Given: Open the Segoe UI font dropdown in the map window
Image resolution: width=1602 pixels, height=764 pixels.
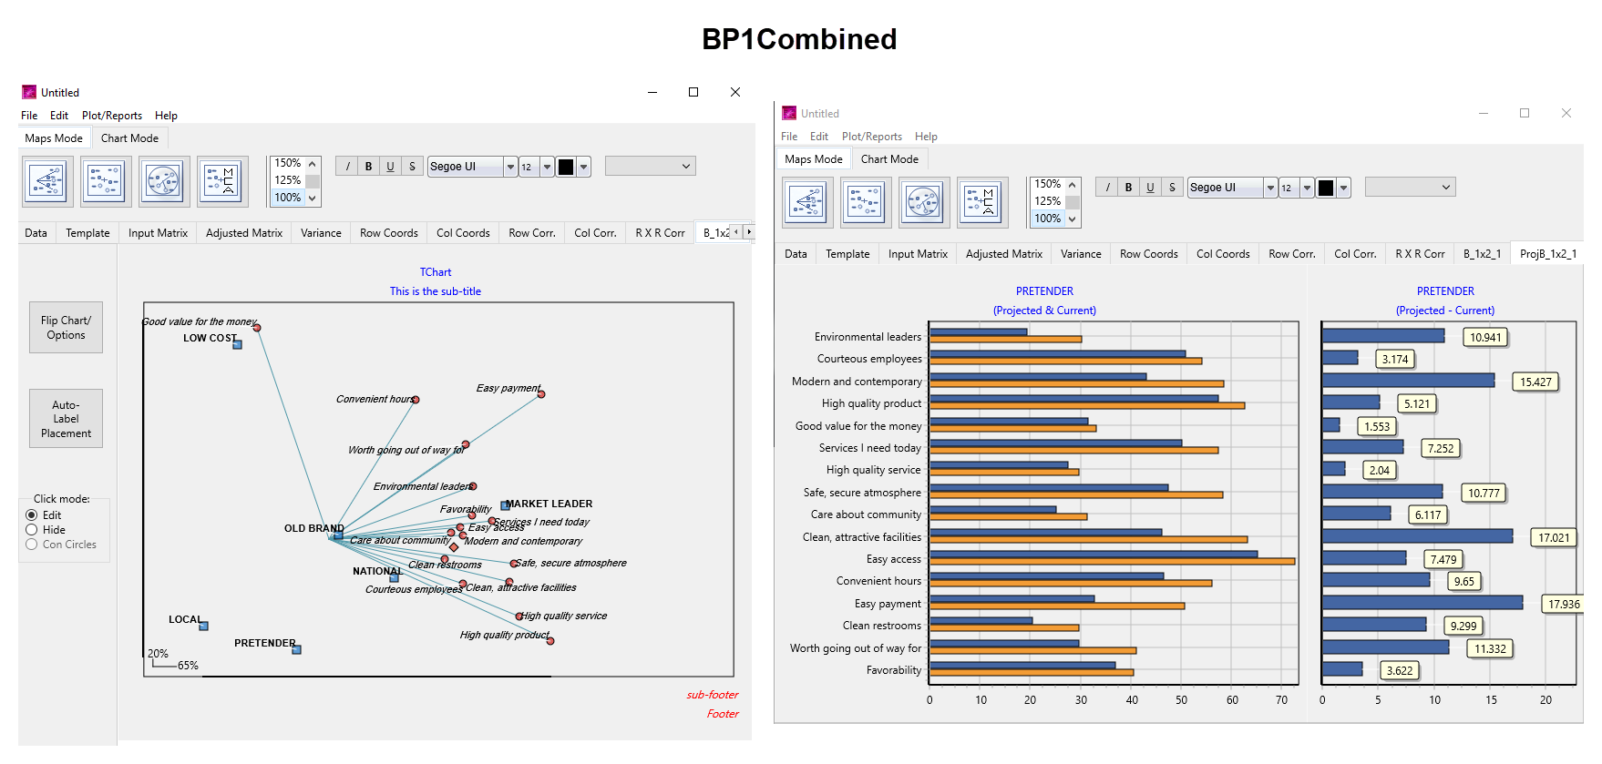Looking at the screenshot, I should [510, 167].
